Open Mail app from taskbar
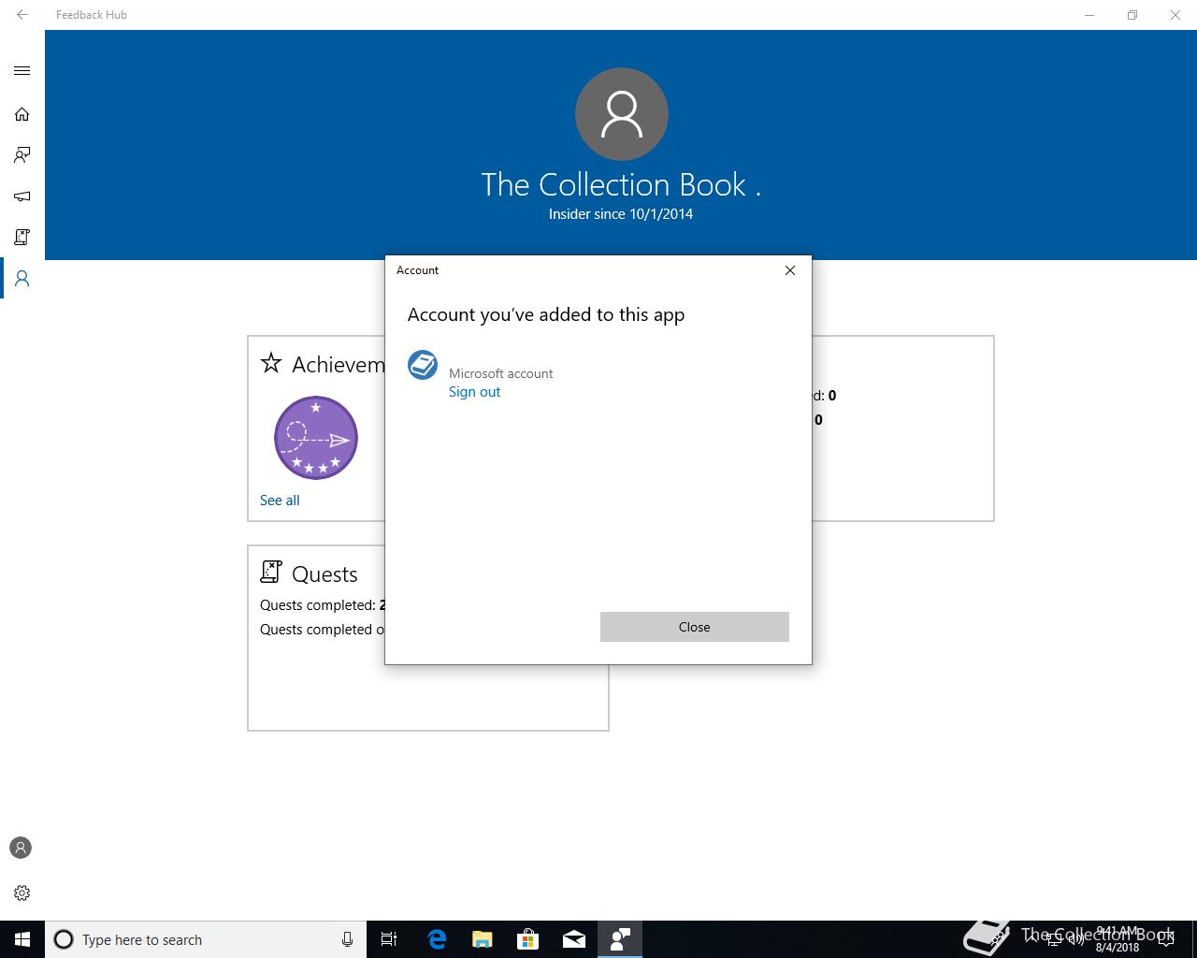 574,939
